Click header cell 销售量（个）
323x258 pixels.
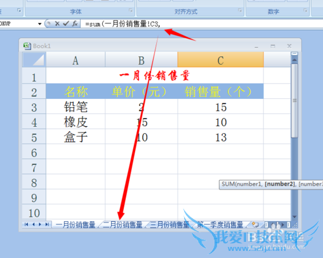click(220, 91)
